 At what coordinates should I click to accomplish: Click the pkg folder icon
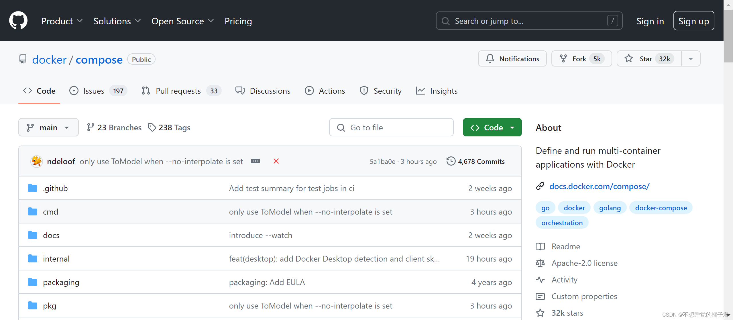[x=33, y=306]
